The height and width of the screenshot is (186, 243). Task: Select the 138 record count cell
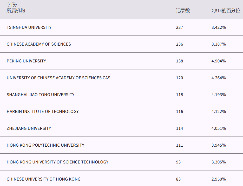click(179, 61)
